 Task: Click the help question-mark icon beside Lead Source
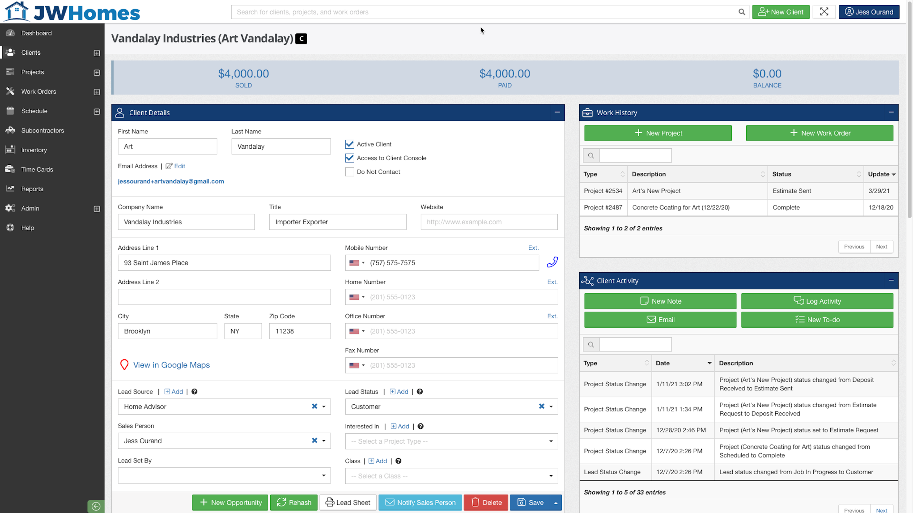(x=194, y=391)
